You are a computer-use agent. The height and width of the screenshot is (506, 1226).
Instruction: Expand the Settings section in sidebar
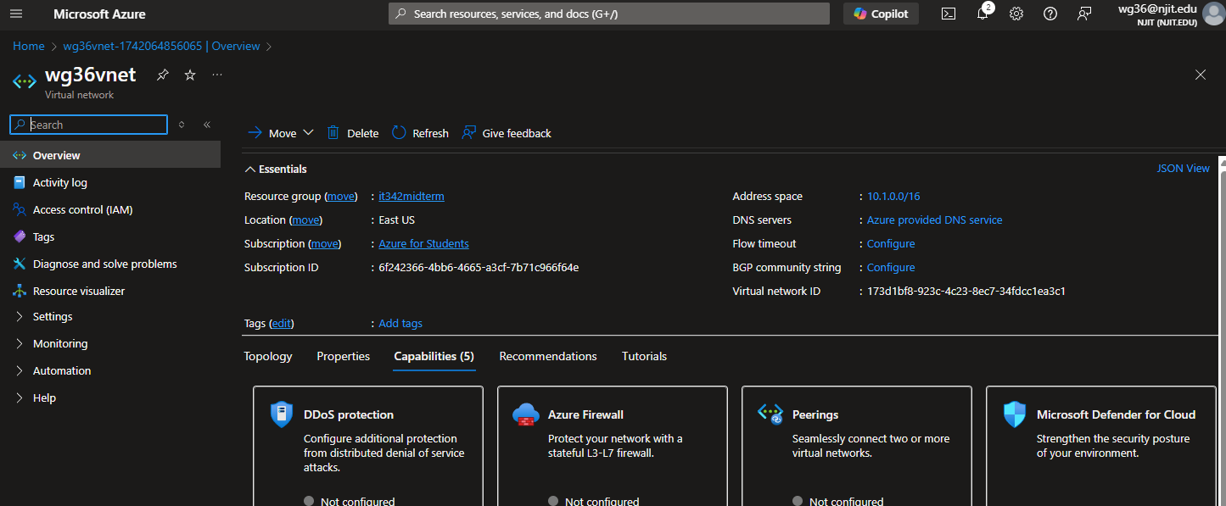(52, 316)
